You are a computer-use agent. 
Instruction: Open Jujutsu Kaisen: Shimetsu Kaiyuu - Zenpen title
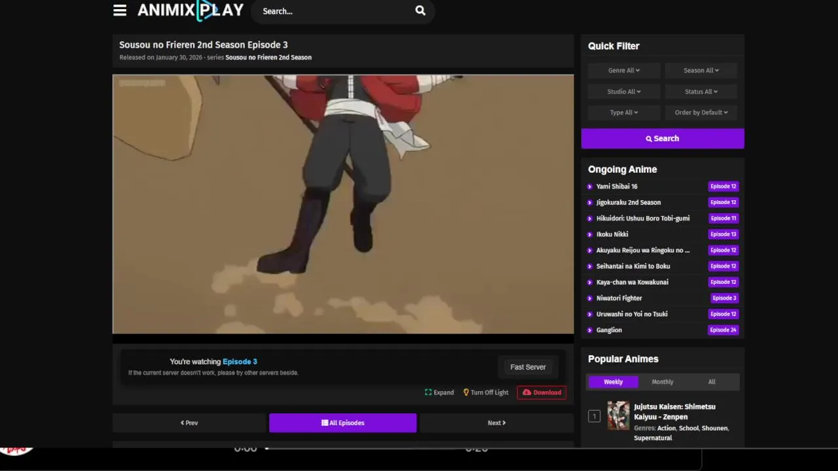tap(674, 411)
